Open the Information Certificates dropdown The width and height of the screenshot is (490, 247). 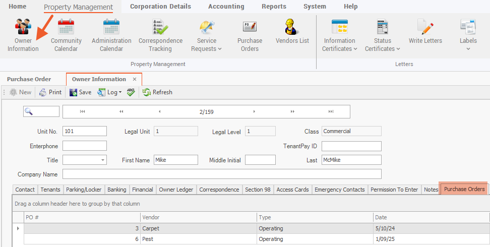[x=339, y=35]
